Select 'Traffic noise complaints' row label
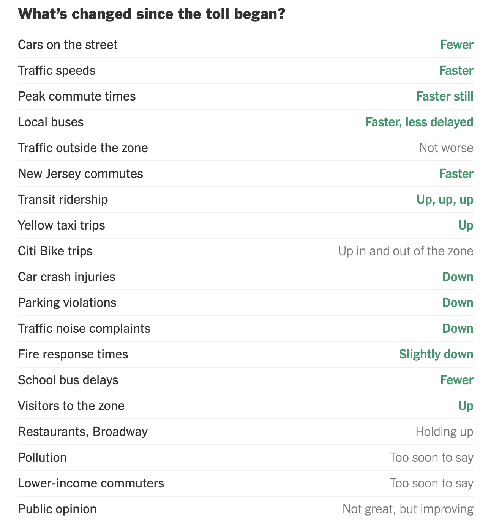 84,329
